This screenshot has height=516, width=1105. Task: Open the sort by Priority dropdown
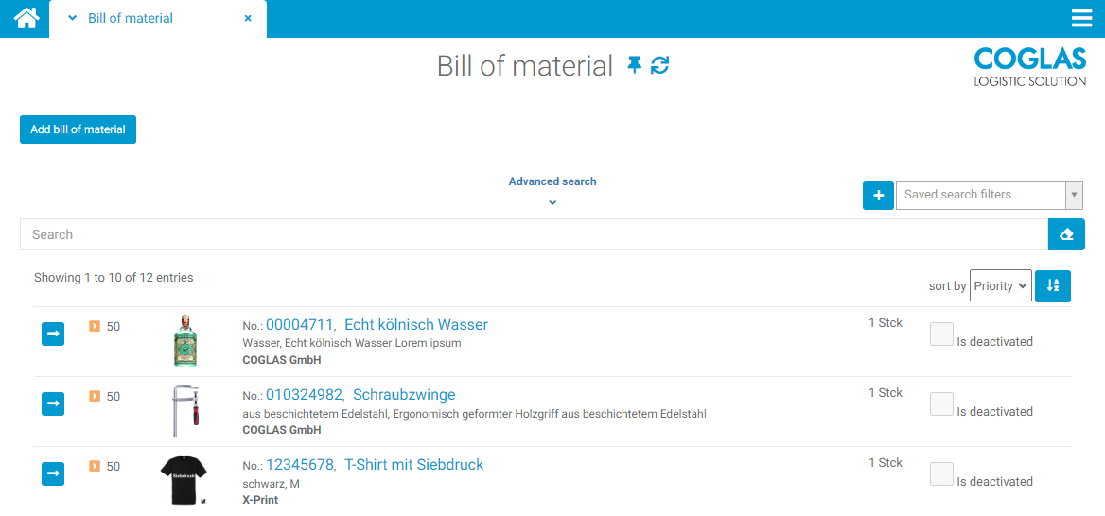pos(1000,286)
